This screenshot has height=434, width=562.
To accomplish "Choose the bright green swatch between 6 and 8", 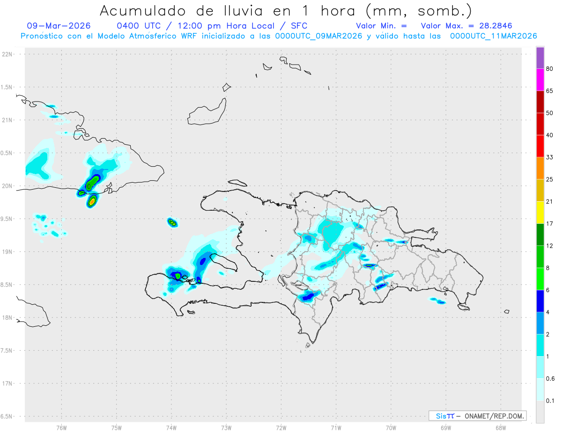I will point(540,279).
